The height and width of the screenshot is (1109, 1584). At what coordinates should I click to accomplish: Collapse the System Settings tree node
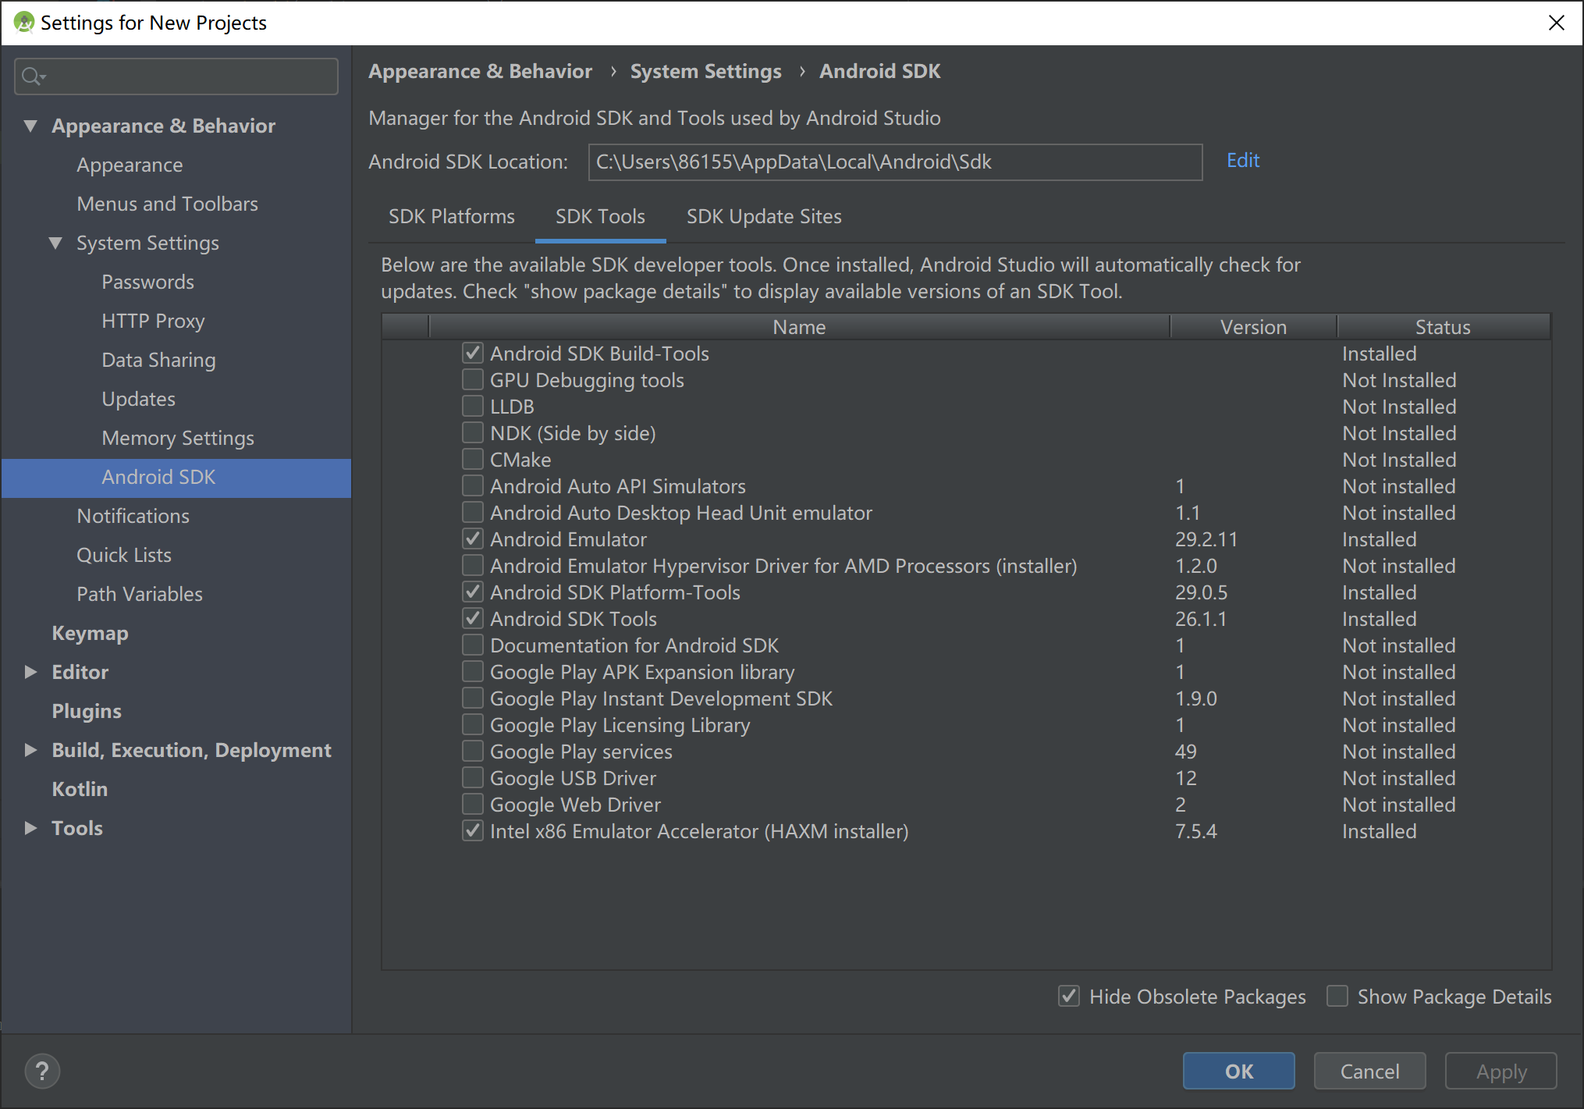[x=55, y=243]
